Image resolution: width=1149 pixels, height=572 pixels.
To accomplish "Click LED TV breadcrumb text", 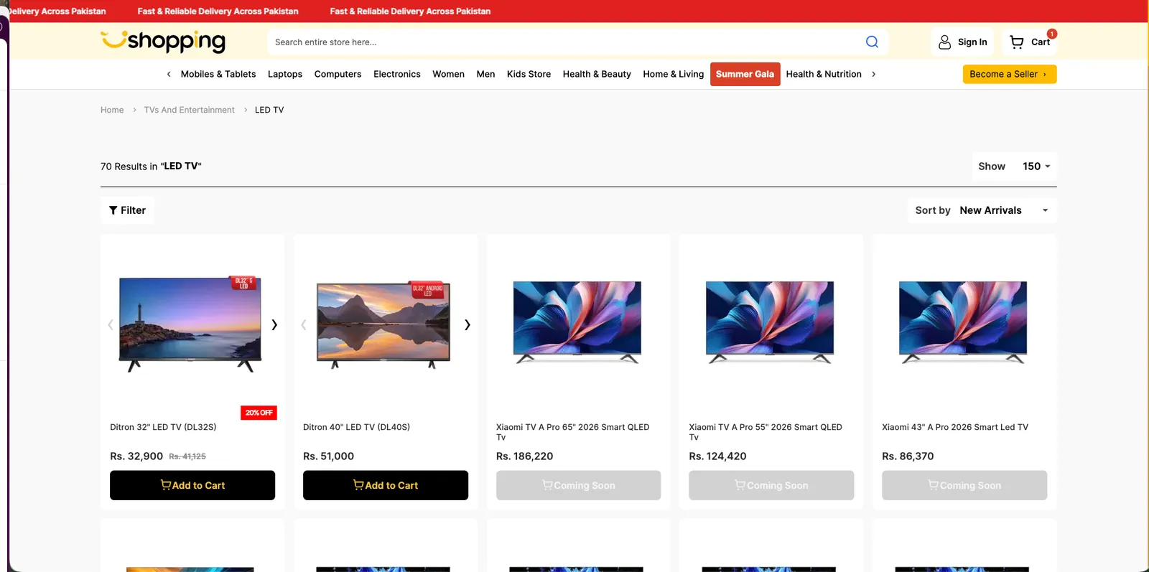I will tap(269, 110).
